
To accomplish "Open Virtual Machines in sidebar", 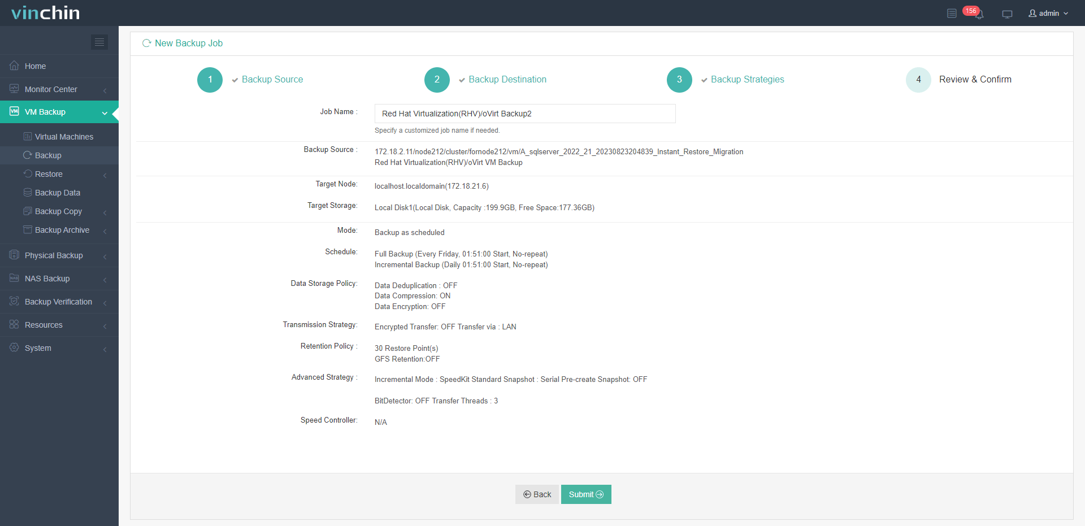I will pos(64,137).
